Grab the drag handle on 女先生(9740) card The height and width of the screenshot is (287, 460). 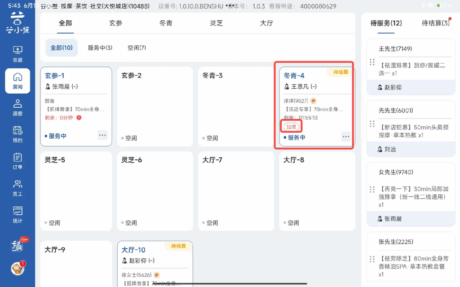pyautogui.click(x=372, y=190)
